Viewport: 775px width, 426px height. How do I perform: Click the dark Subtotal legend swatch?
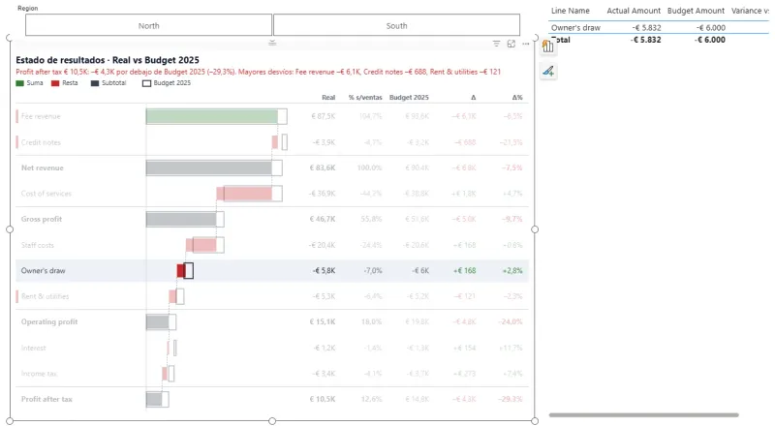(x=95, y=83)
